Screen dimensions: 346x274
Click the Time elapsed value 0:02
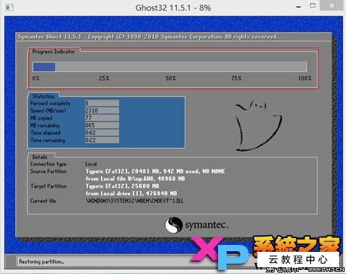102,133
